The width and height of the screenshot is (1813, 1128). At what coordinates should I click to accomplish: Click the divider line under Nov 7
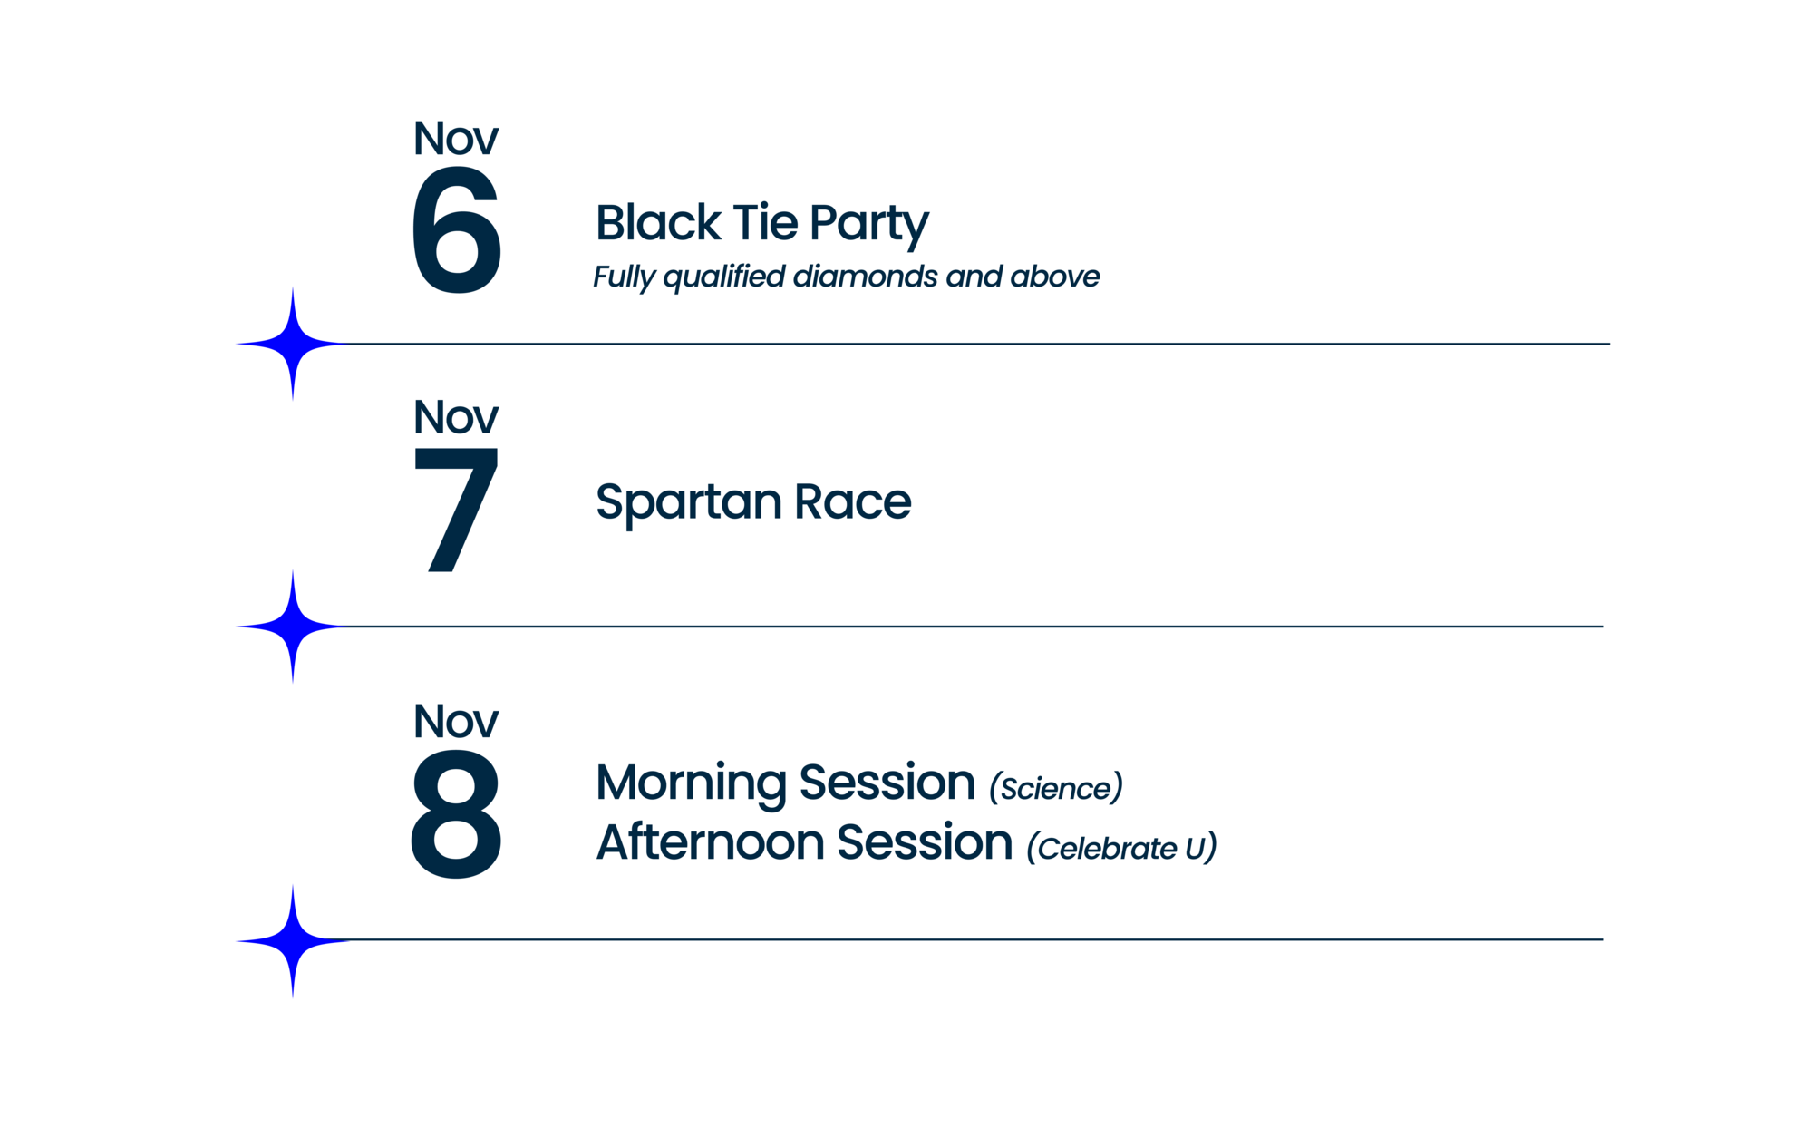972,626
